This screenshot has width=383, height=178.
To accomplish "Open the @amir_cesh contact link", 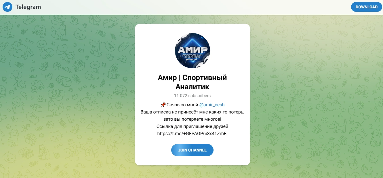I will click(x=212, y=105).
